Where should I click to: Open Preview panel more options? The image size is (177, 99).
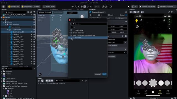click(x=175, y=12)
